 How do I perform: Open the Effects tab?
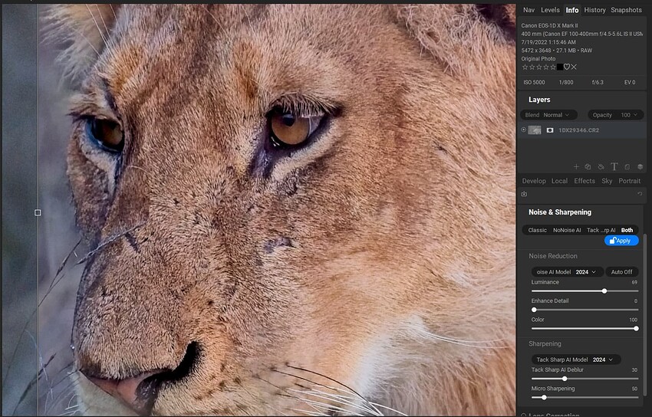[x=584, y=181]
